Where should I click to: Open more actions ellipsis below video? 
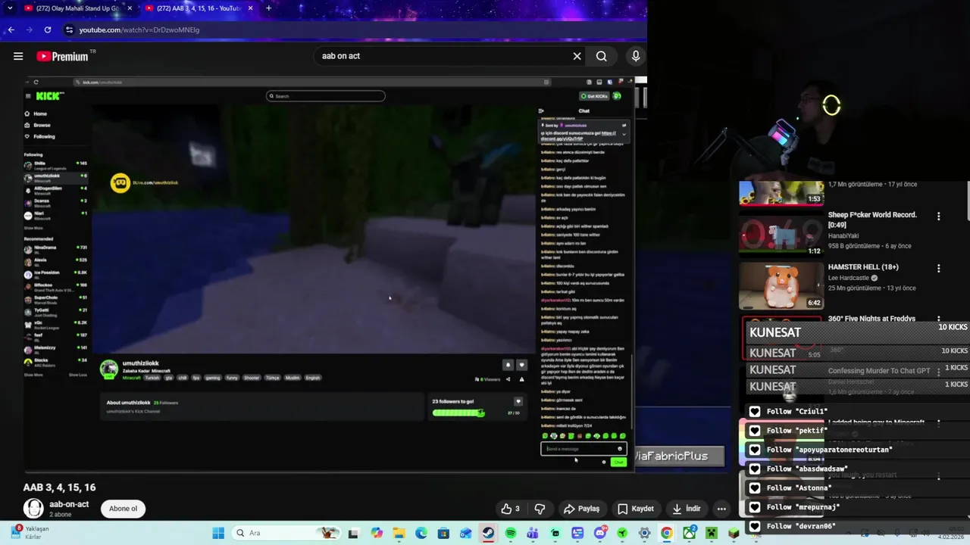[x=721, y=509]
